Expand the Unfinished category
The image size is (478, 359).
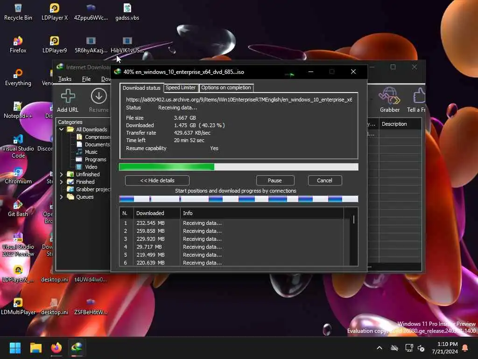tap(62, 174)
